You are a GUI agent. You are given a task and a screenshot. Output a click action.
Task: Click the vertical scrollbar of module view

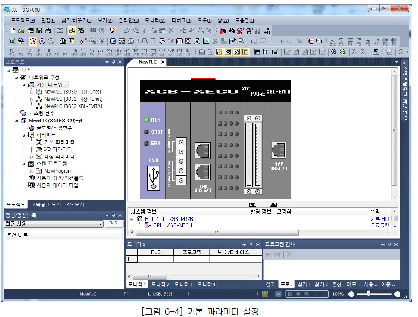click(394, 131)
